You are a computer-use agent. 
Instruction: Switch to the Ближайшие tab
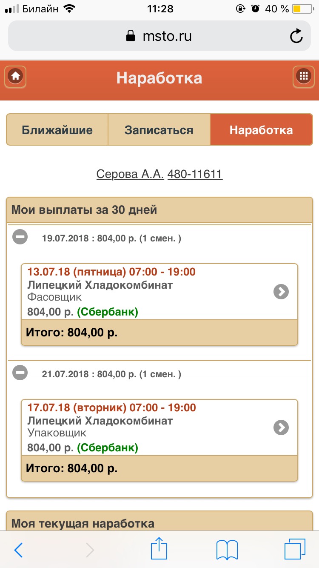(x=57, y=130)
